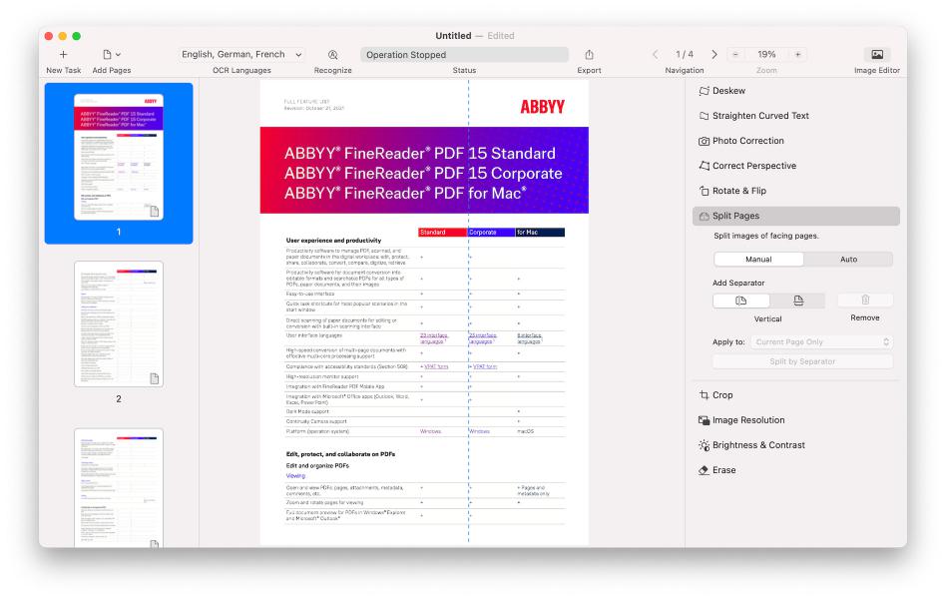Switch to Auto split mode
Image resolution: width=946 pixels, height=599 pixels.
click(x=848, y=259)
